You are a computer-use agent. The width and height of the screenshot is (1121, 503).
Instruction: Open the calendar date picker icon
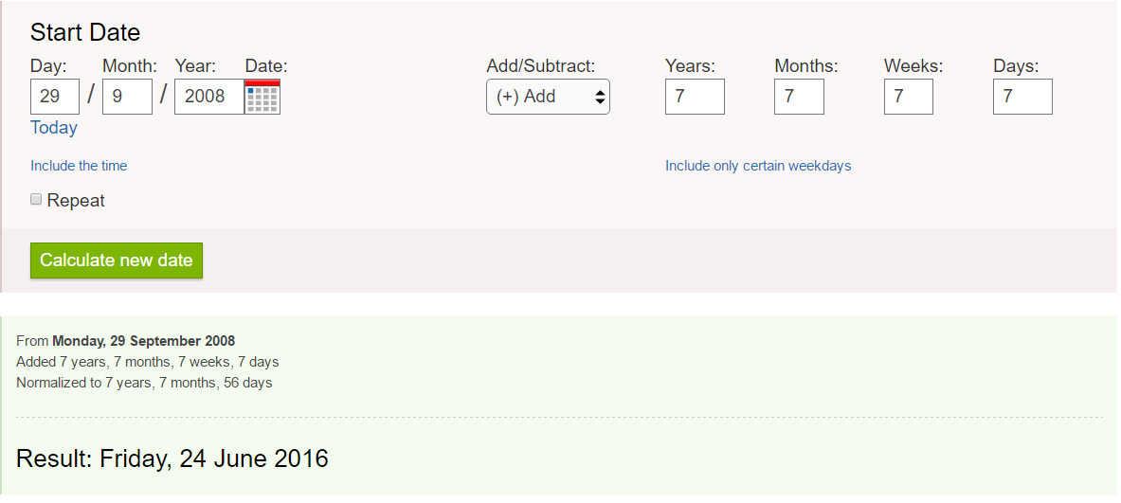pos(262,97)
